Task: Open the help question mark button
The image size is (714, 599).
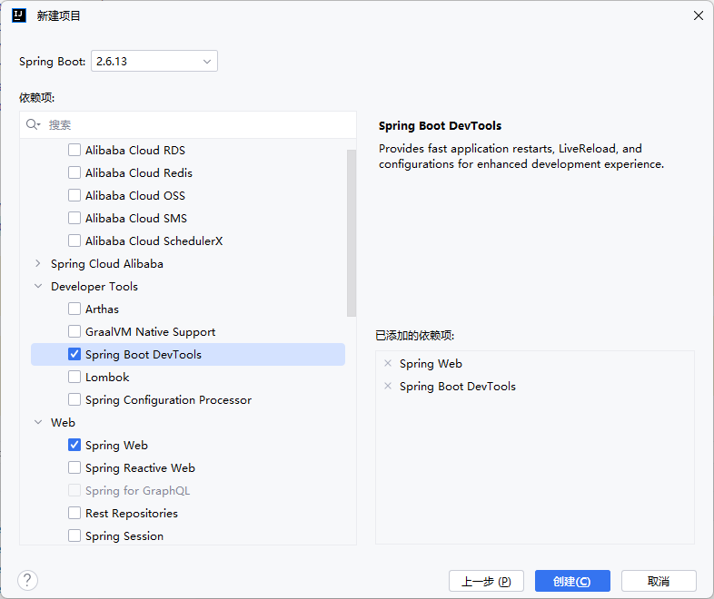Action: pos(28,580)
